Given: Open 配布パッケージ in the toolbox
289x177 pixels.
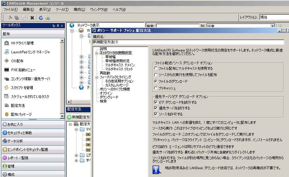Looking at the screenshot, I should point(21,114).
